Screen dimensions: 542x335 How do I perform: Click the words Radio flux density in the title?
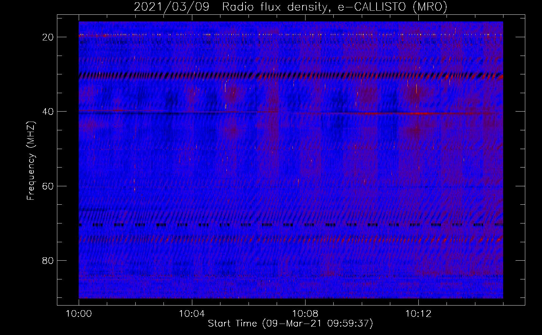click(x=277, y=7)
